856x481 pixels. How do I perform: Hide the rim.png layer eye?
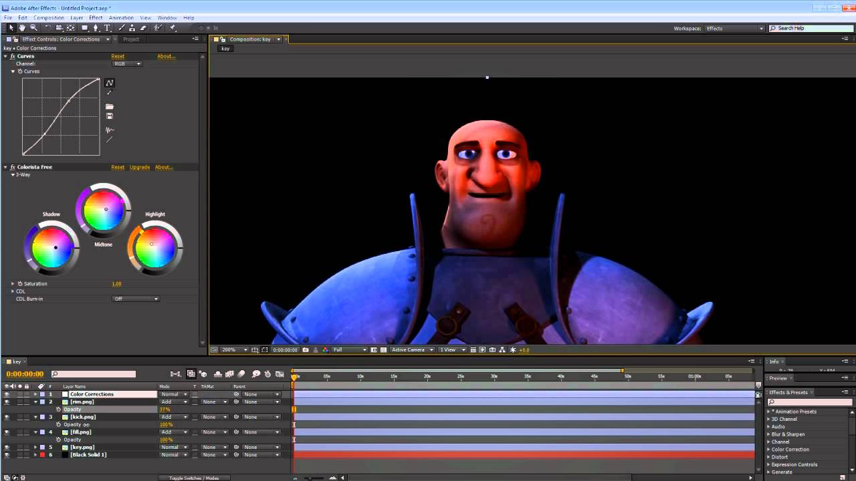(7, 402)
